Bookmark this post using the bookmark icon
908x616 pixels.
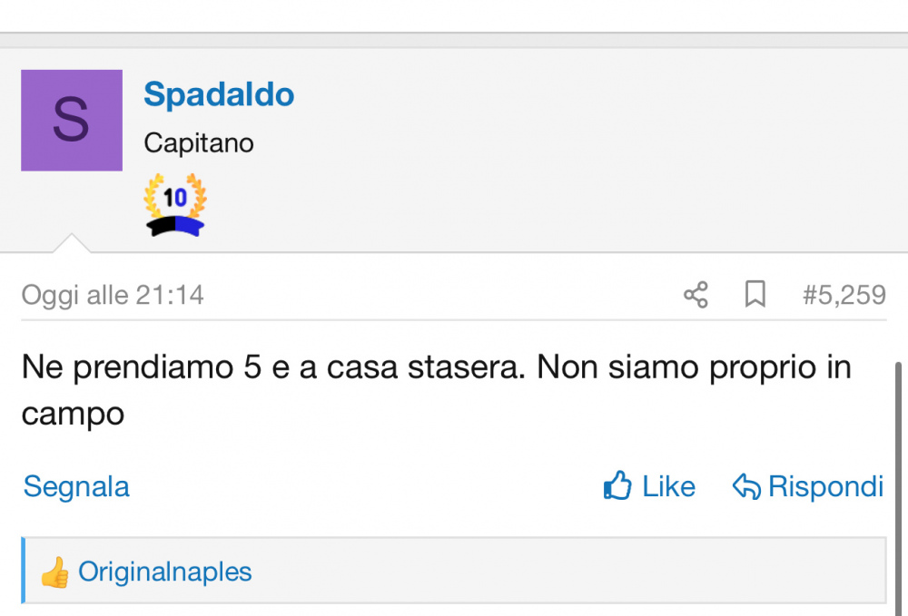click(755, 294)
